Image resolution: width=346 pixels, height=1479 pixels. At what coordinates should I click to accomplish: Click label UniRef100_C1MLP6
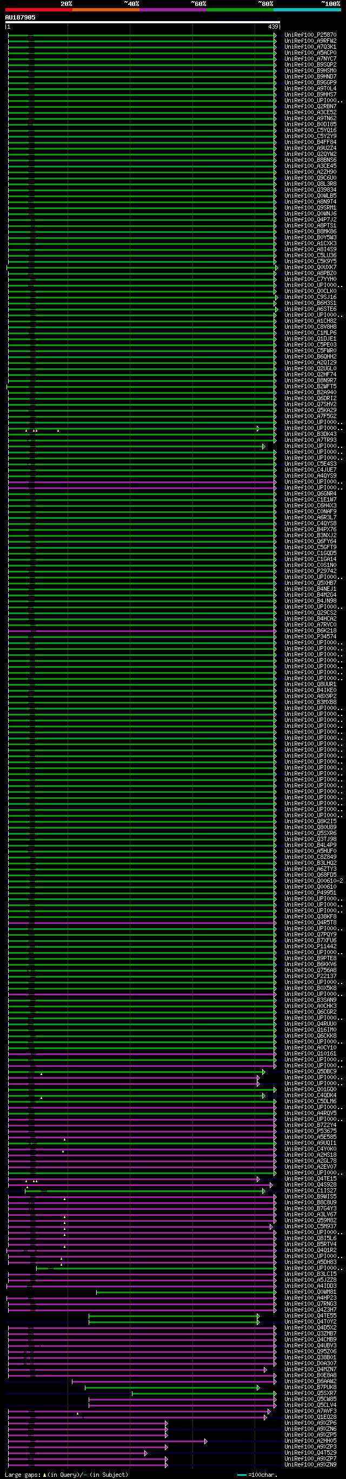point(310,333)
